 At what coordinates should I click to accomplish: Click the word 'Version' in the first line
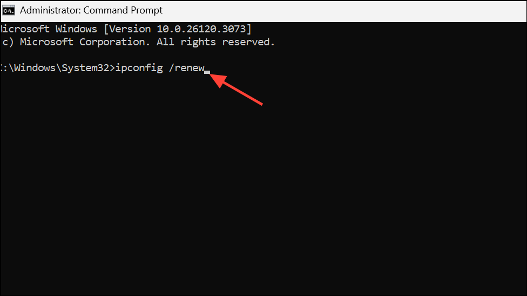point(130,29)
